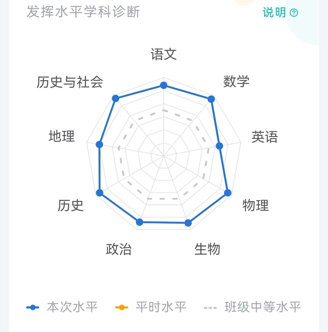This screenshot has width=328, height=332.
Task: Open the 说明 explanation link
Action: [274, 12]
